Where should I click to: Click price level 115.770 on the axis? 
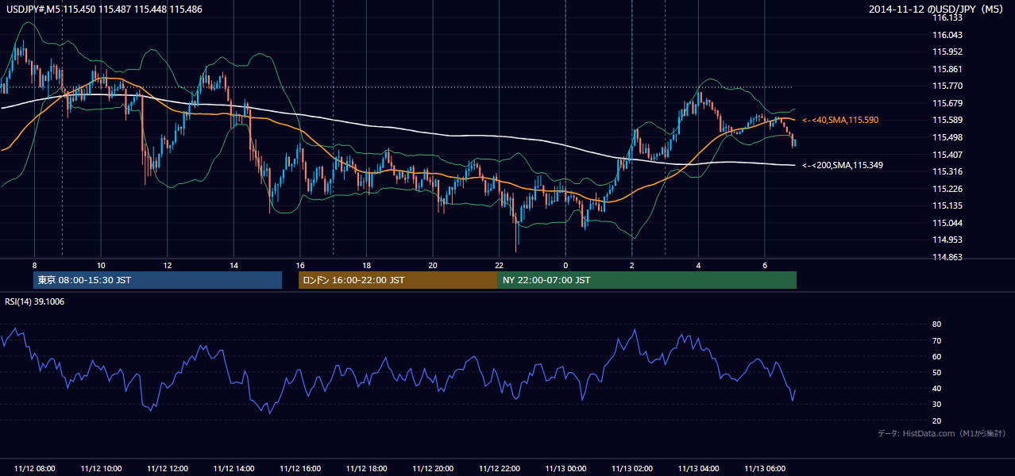coord(947,86)
